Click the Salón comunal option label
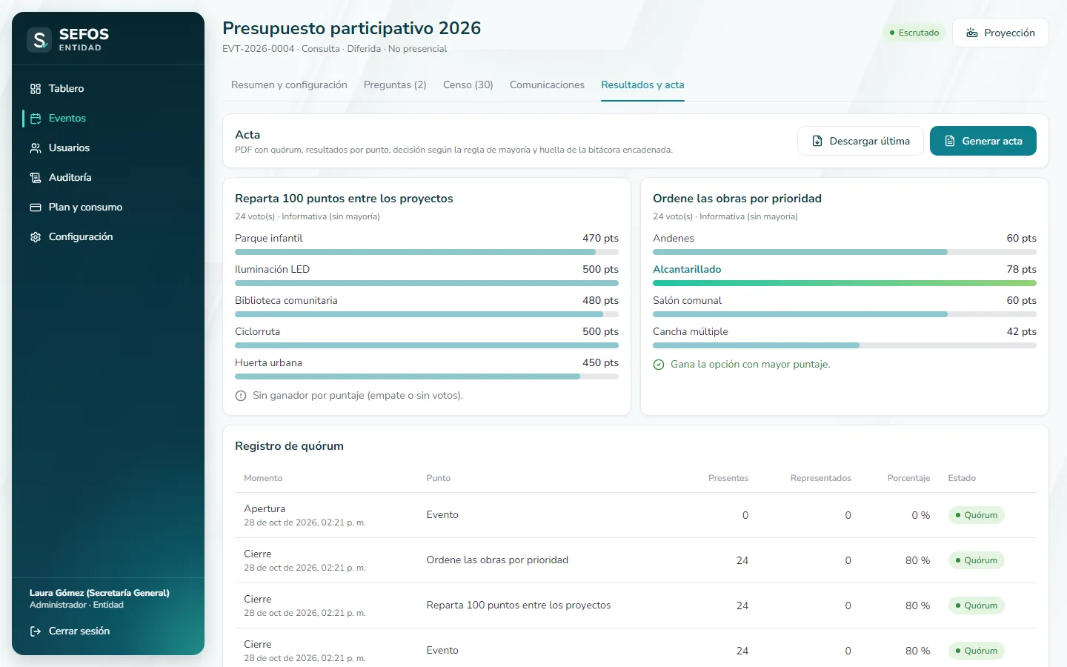1067x667 pixels. pos(687,301)
